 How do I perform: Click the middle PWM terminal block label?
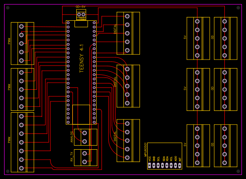tap(9, 87)
